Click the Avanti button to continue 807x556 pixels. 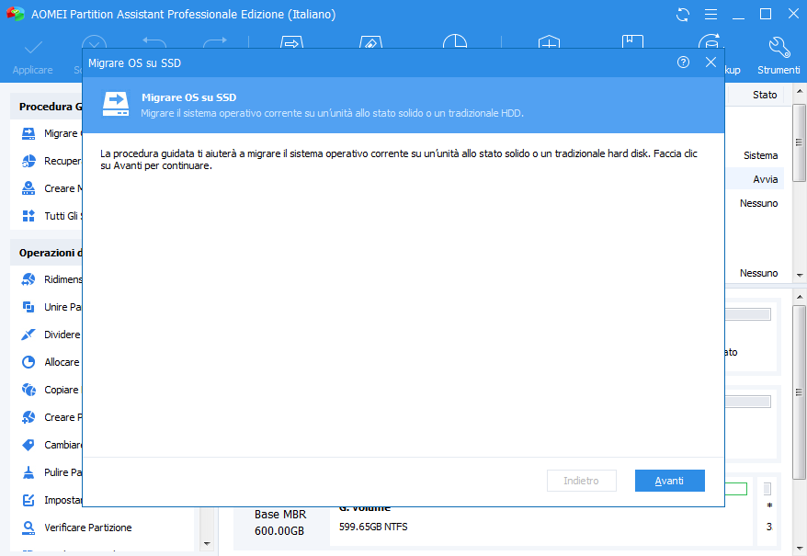click(669, 481)
